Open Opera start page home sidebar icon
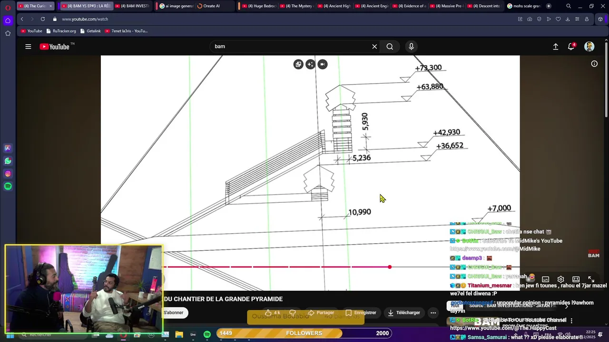The image size is (609, 342). (8, 20)
